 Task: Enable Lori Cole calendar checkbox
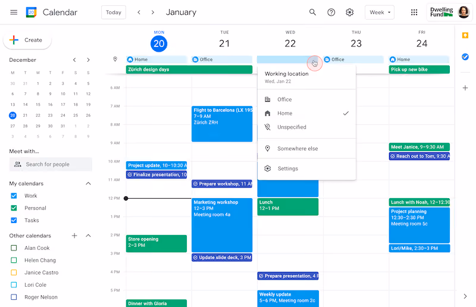(x=14, y=285)
